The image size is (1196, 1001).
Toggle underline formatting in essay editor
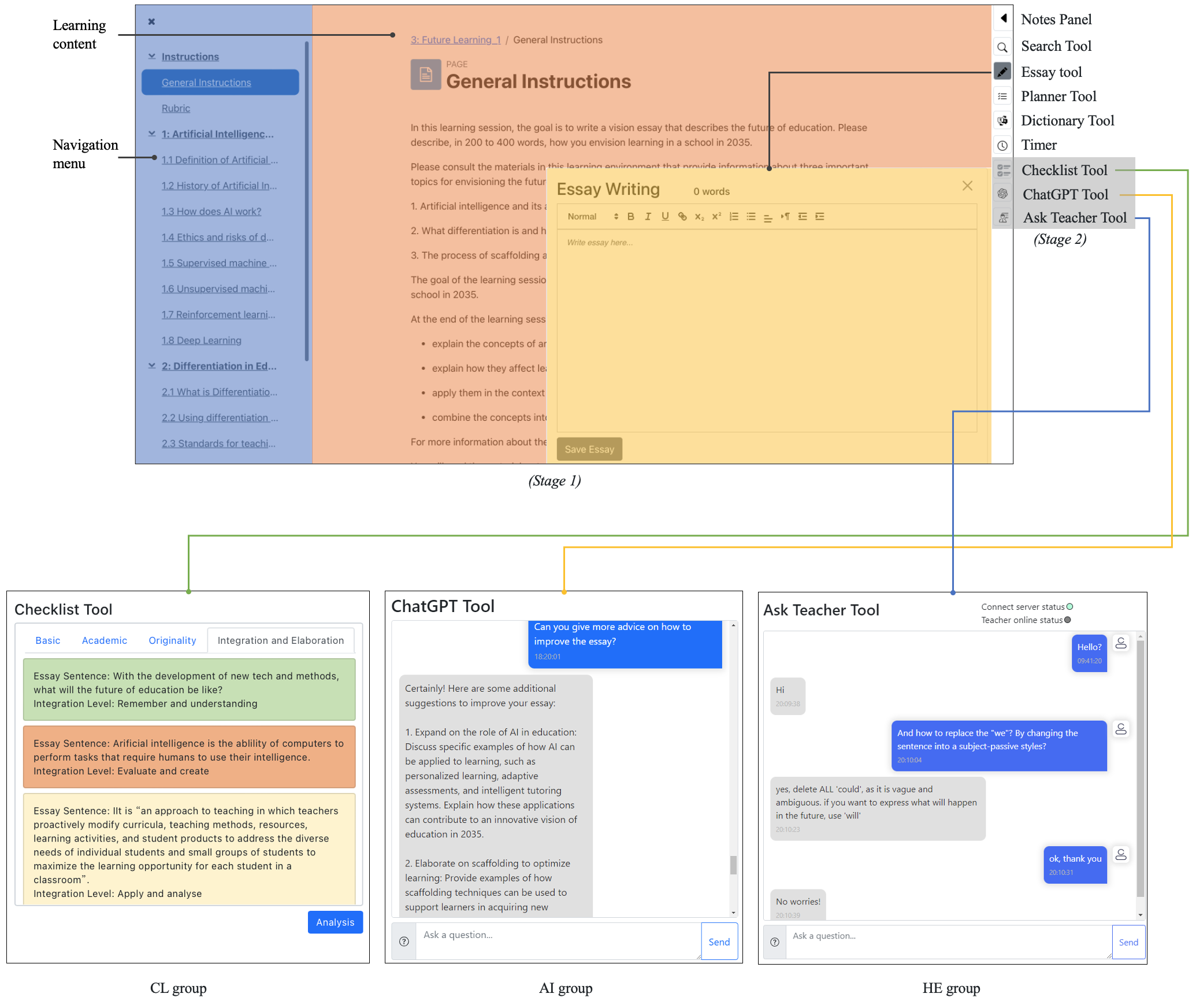[665, 217]
